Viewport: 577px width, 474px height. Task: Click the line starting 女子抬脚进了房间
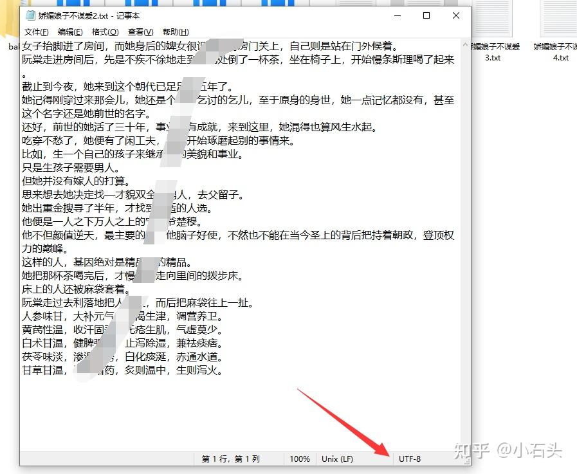210,46
